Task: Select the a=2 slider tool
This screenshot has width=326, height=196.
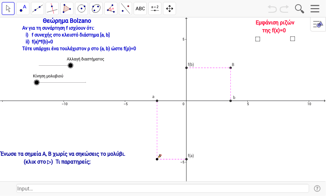Action: pos(155,8)
